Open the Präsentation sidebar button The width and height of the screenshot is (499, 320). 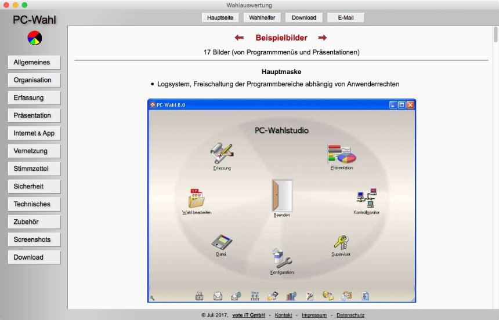coord(34,115)
